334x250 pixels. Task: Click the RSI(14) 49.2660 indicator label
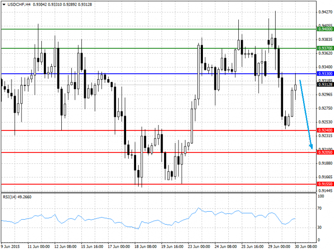[17, 197]
